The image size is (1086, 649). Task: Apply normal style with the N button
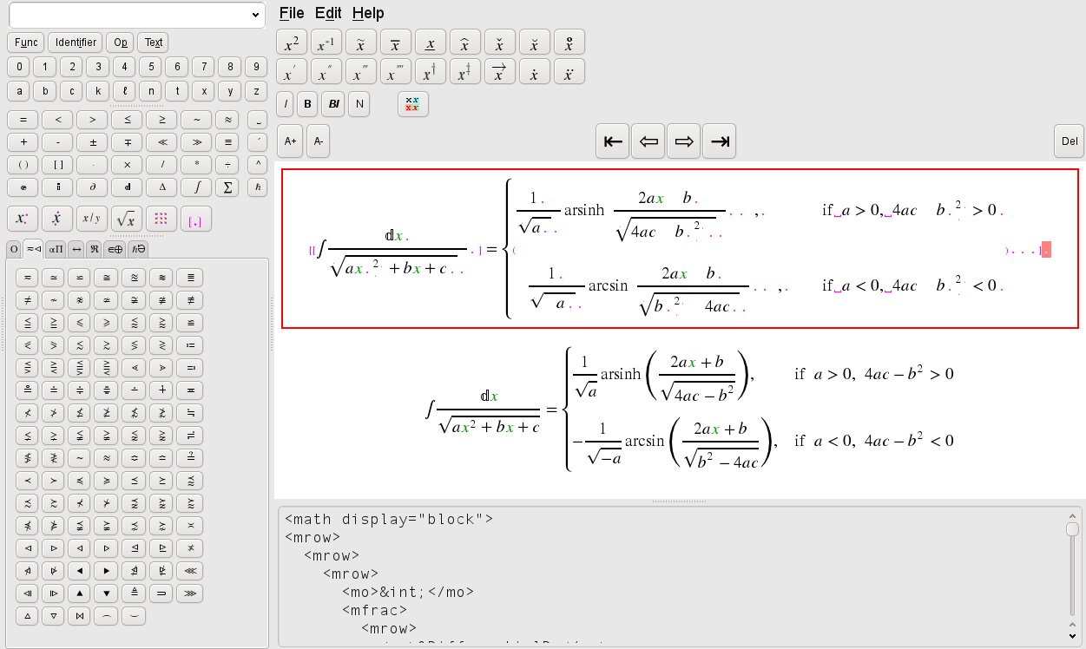click(x=359, y=103)
